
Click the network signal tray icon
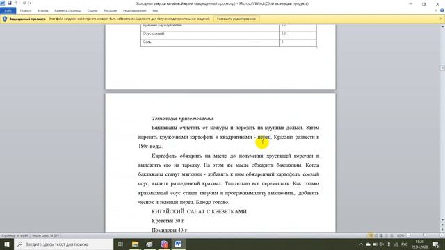[x=396, y=244]
